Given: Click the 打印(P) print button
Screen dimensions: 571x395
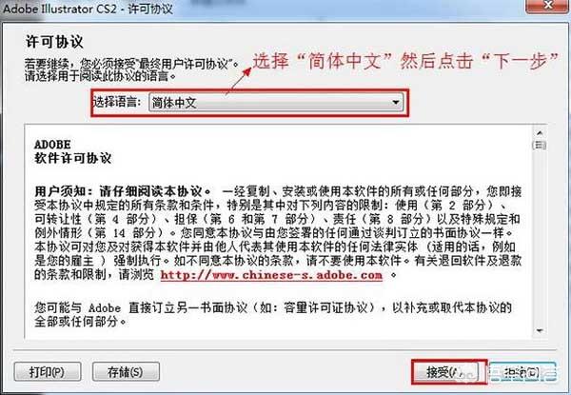Looking at the screenshot, I should coord(48,372).
